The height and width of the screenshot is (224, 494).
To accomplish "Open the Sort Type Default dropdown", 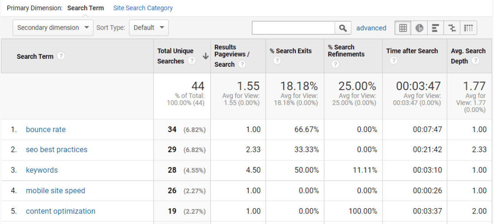I will coord(149,28).
